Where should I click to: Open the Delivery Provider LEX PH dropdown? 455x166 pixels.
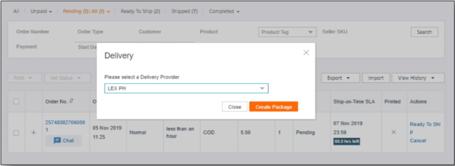point(186,89)
